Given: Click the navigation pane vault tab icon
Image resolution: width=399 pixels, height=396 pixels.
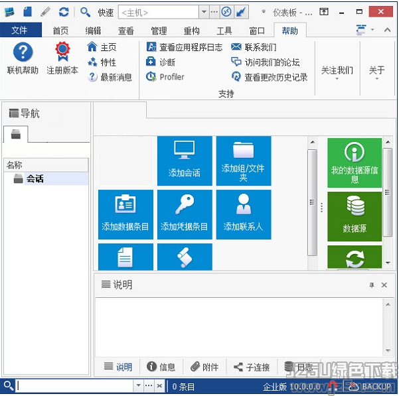Looking at the screenshot, I should coord(16,134).
